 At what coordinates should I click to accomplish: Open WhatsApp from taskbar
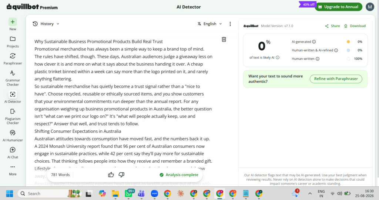tap(128, 193)
